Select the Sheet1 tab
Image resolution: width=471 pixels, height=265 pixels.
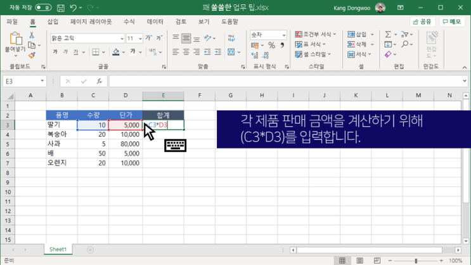pos(58,249)
